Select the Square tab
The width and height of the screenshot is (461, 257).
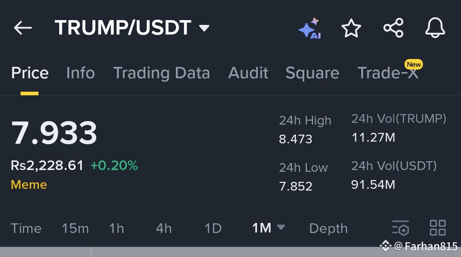(x=312, y=73)
